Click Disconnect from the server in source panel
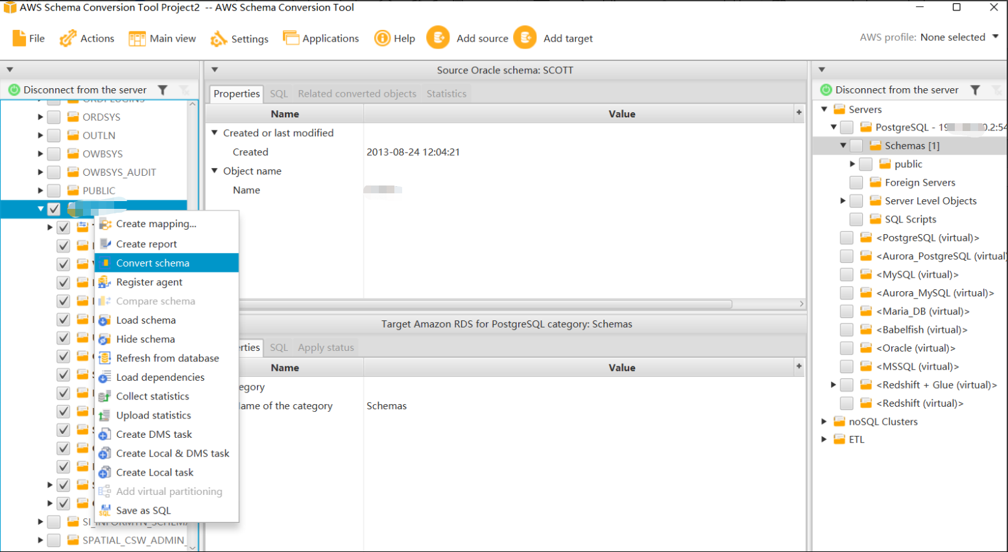Viewport: 1008px width, 552px height. coord(85,90)
